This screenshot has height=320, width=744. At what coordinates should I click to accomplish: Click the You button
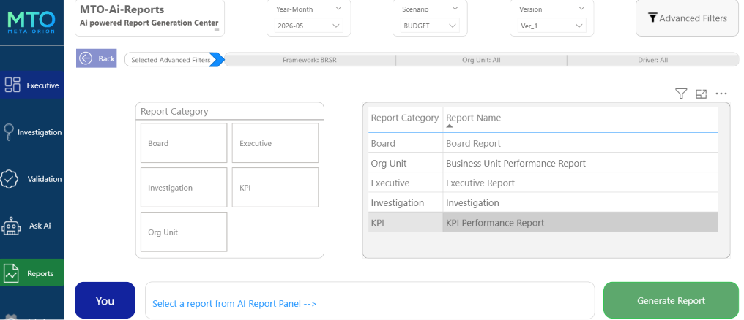click(x=105, y=300)
